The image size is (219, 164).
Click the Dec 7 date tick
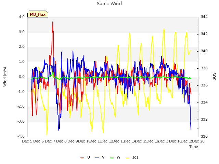[50, 141]
